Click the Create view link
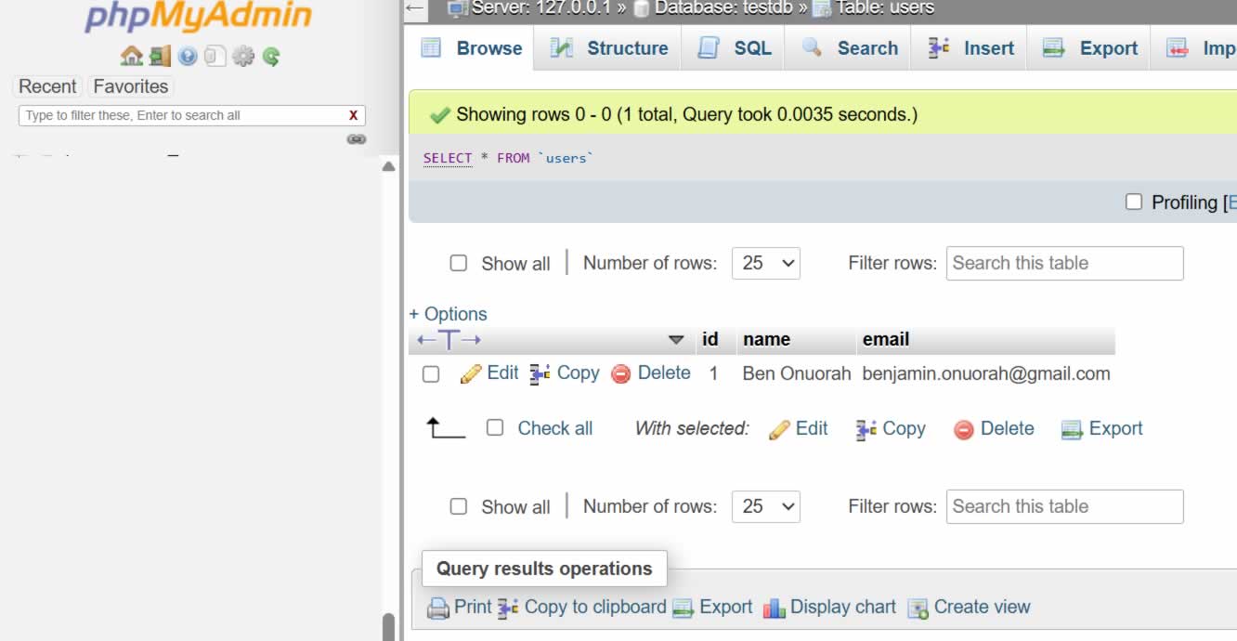The height and width of the screenshot is (641, 1237). coord(970,608)
